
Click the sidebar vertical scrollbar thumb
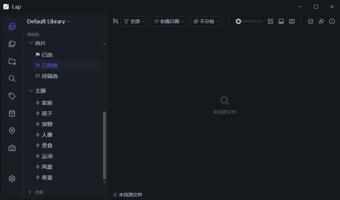pyautogui.click(x=104, y=145)
